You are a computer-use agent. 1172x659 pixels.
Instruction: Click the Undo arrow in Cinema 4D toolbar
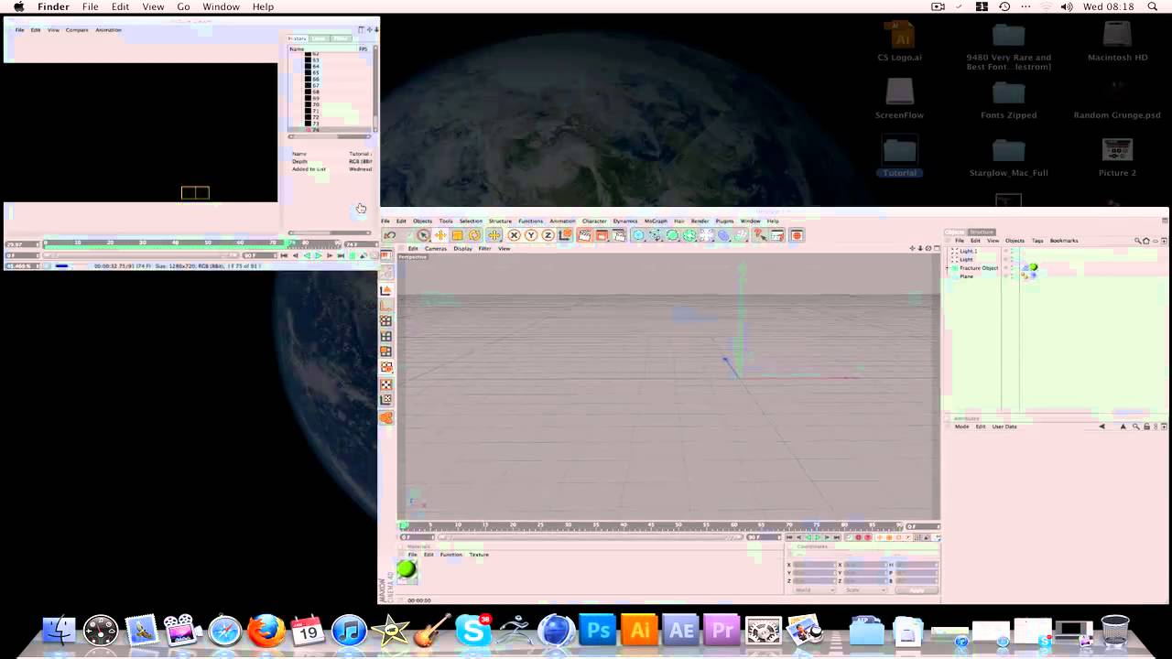coord(390,235)
